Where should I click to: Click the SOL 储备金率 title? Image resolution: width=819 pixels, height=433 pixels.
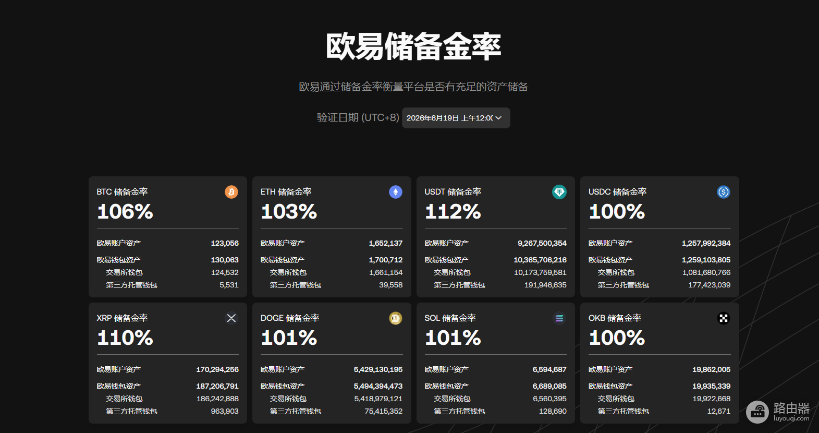pyautogui.click(x=450, y=318)
